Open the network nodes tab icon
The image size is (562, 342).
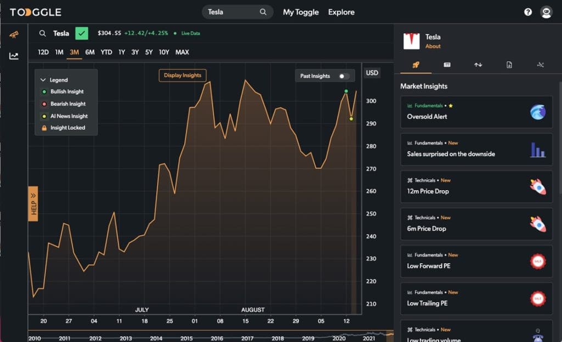[x=540, y=65]
